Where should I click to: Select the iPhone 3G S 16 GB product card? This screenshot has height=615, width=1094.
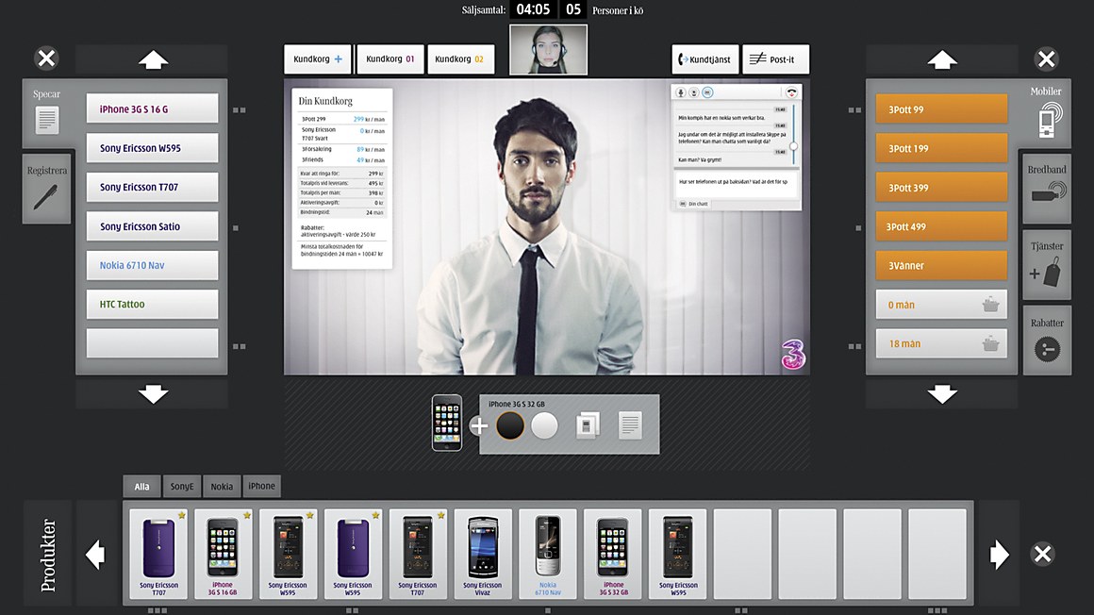pyautogui.click(x=223, y=554)
